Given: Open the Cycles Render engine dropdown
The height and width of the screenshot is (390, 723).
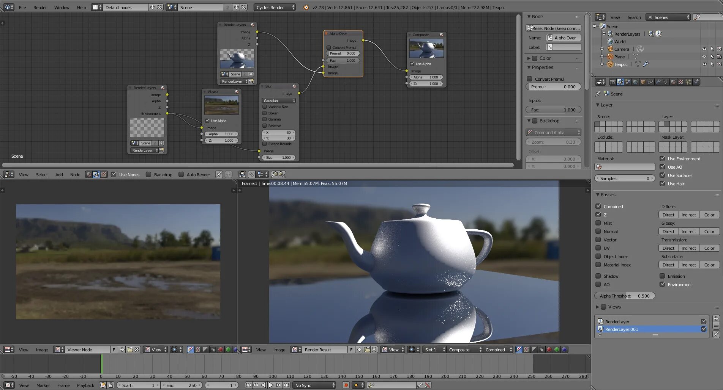Looking at the screenshot, I should pos(275,7).
